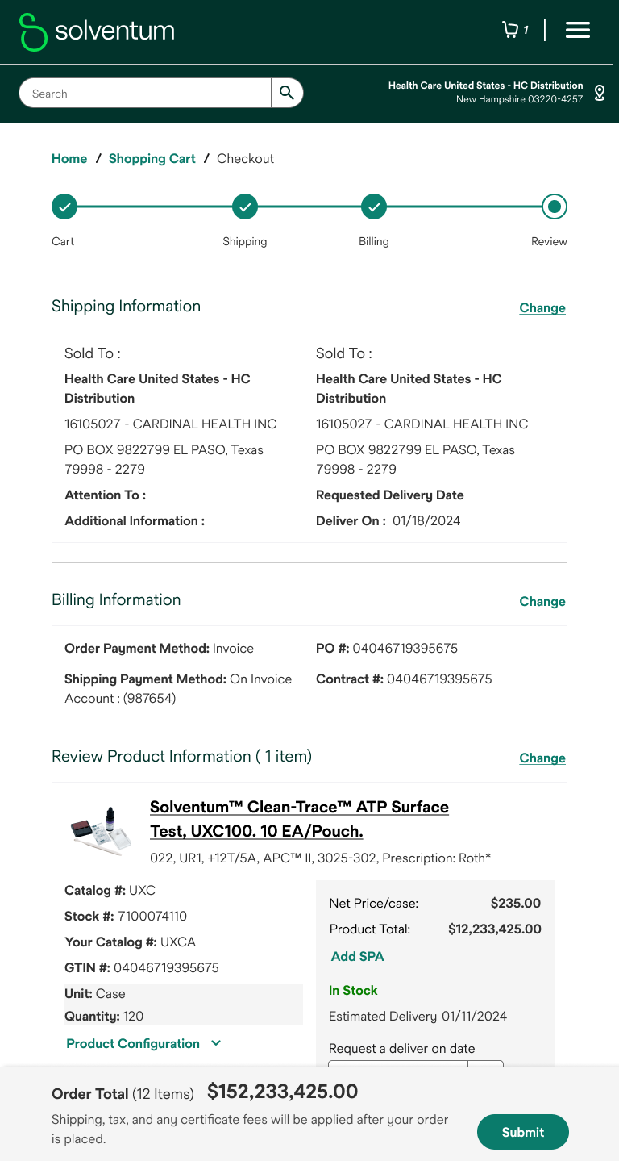The width and height of the screenshot is (619, 1161).
Task: Navigate to Shopping Cart breadcrumb
Action: (152, 159)
